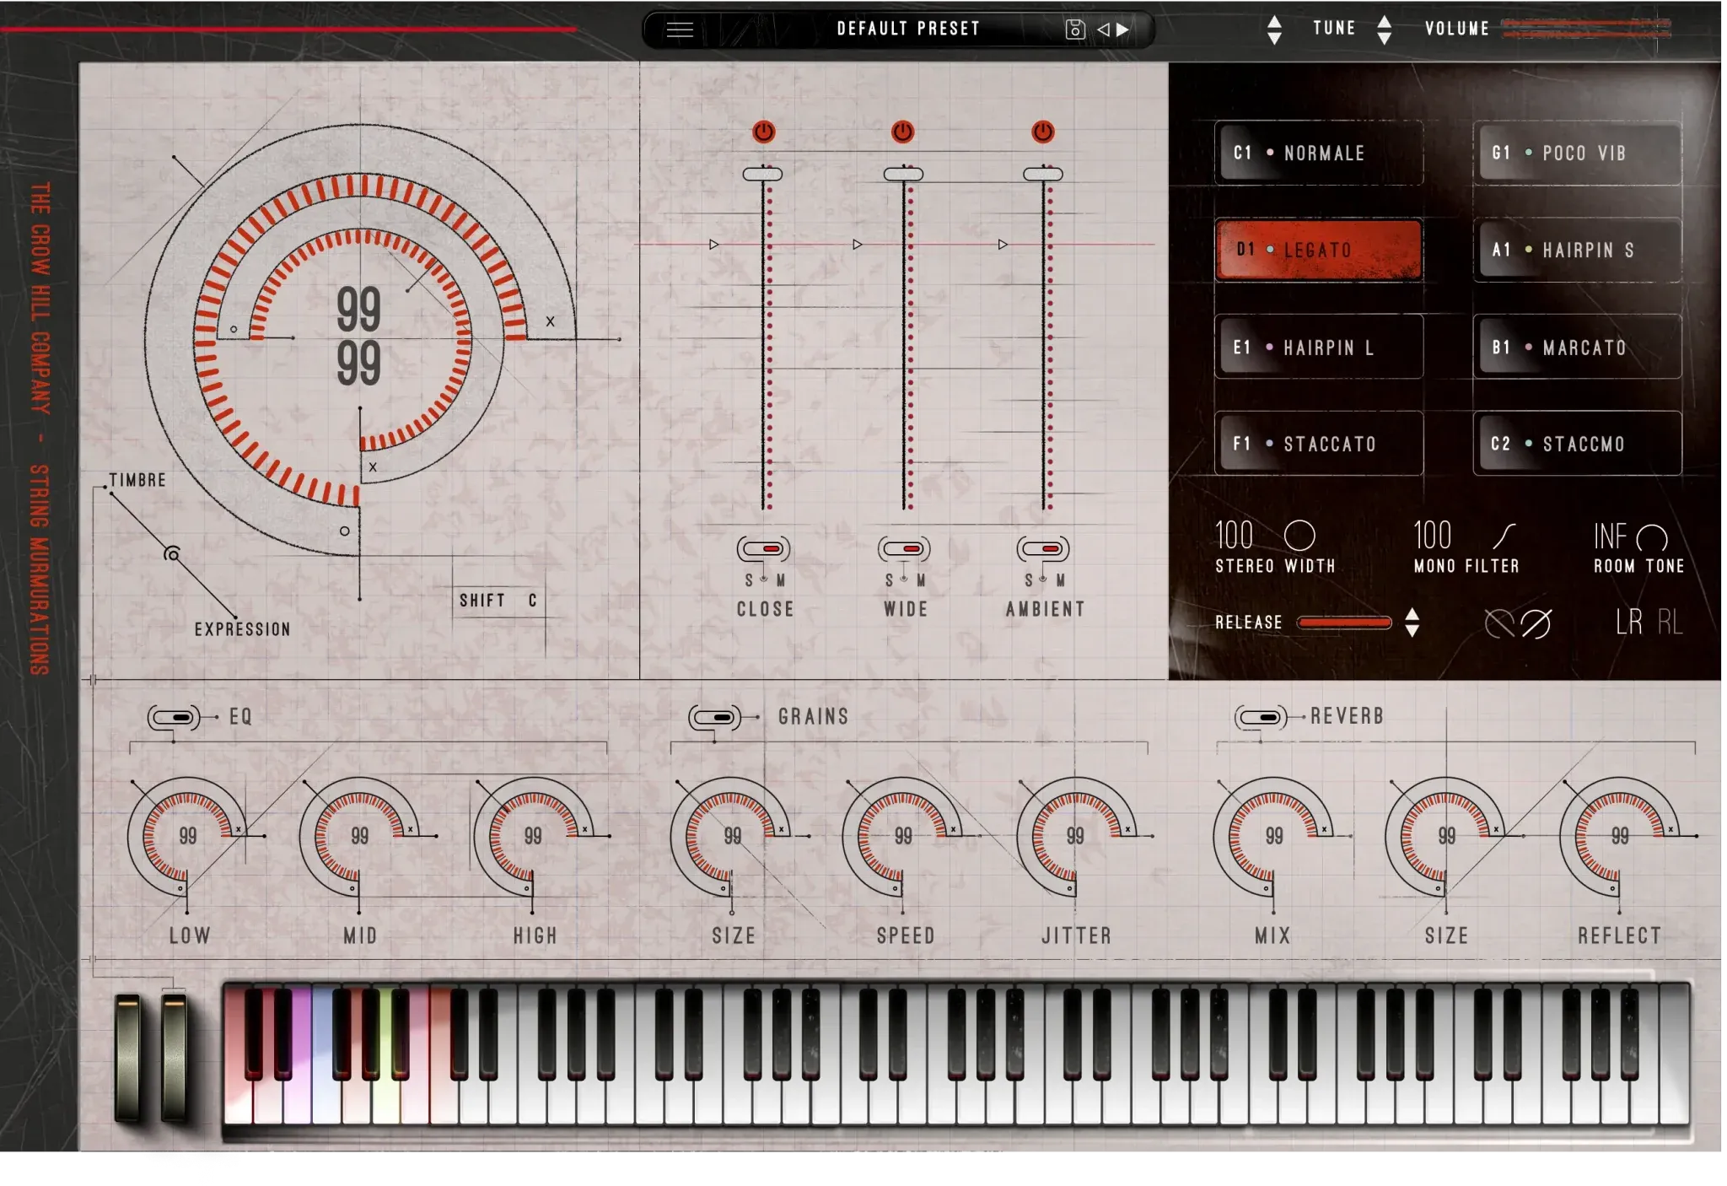The height and width of the screenshot is (1186, 1727).
Task: Click the Room Tone arc icon
Action: click(x=1651, y=537)
